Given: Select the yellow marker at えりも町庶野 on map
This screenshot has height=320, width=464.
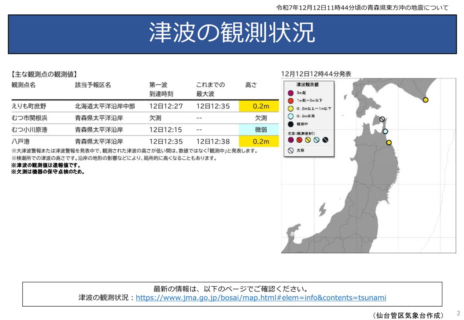Looking at the screenshot, I should [x=426, y=100].
